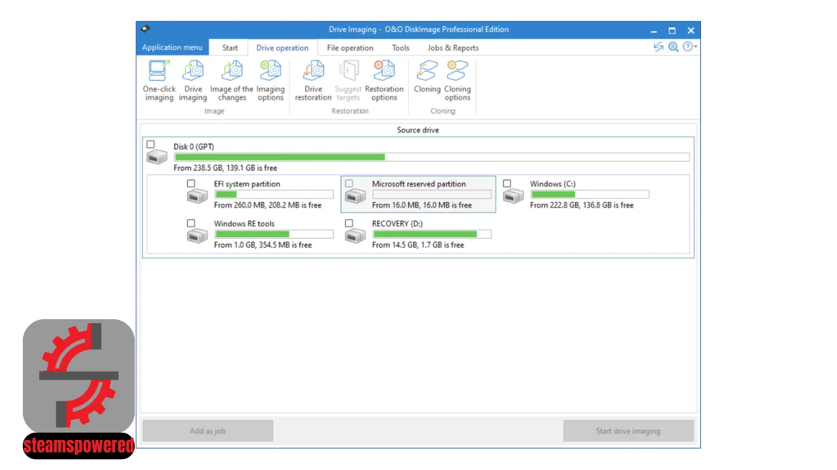This screenshot has height=470, width=837.
Task: Click 'From 238.5 GB, 139.1 GB is free'
Action: 226,168
